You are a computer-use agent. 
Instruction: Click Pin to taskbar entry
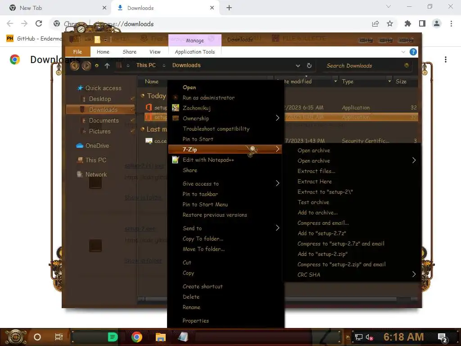point(200,194)
